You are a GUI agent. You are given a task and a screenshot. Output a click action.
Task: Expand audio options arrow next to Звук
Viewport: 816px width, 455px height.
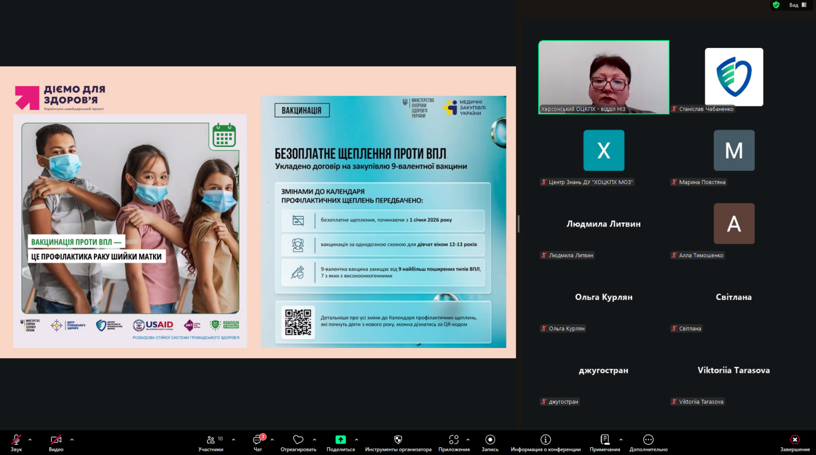pos(30,439)
